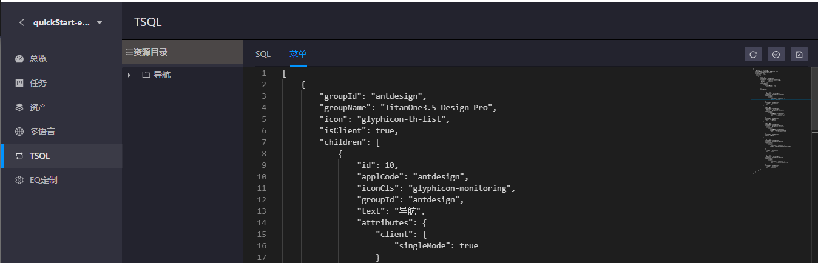818x263 pixels.
Task: Click on "client": { line
Action: pos(401,235)
